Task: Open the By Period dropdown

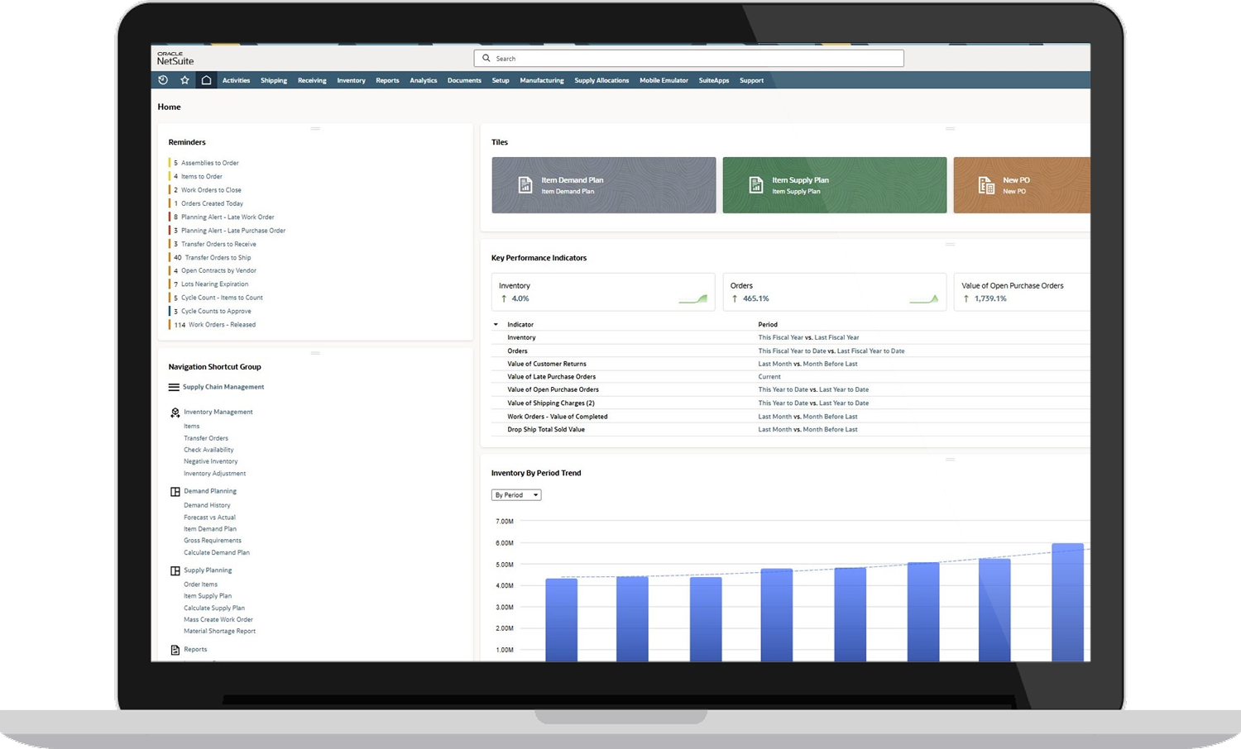Action: [x=515, y=494]
